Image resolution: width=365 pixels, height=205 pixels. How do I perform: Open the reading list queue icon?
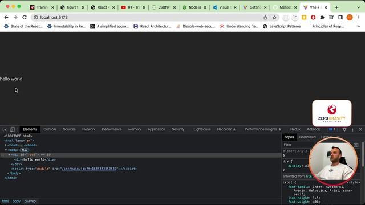click(331, 18)
